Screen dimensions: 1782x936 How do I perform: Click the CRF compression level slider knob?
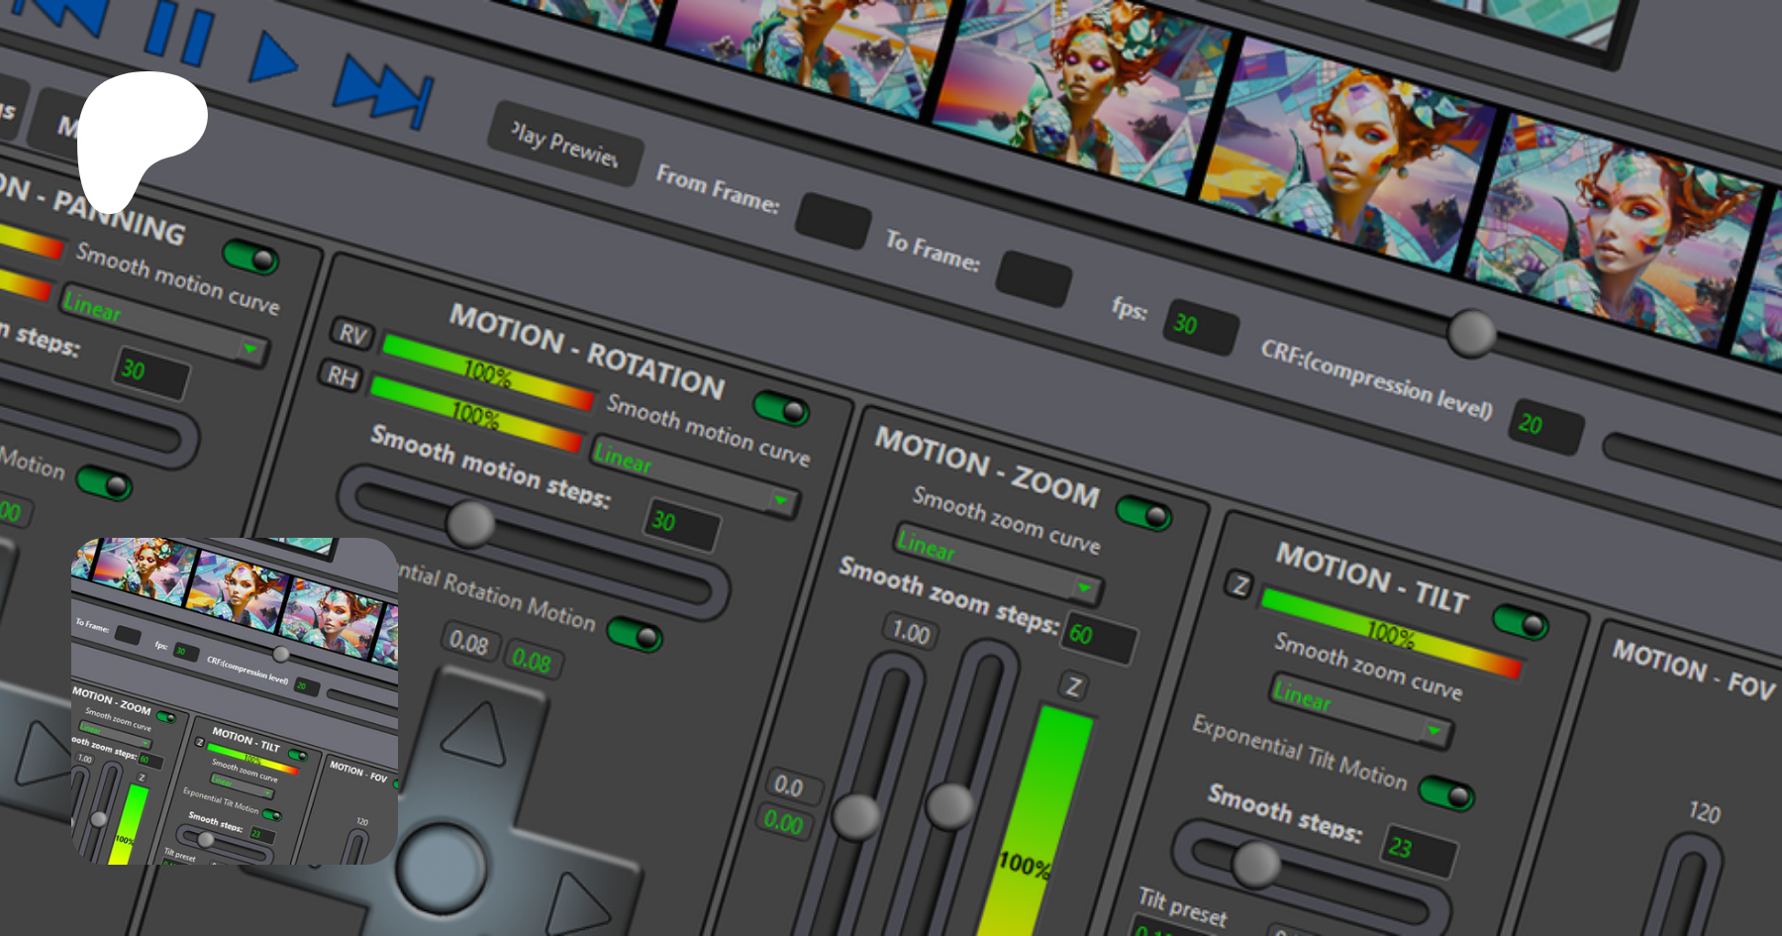[1471, 333]
